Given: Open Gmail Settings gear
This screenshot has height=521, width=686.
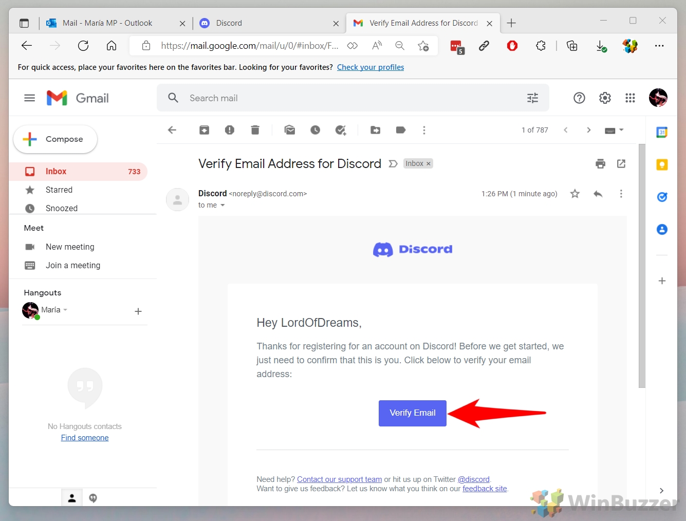Looking at the screenshot, I should 605,98.
